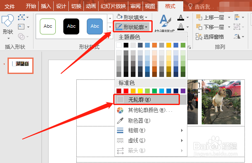Image resolution: width=252 pixels, height=163 pixels.
Task: Click the Quick Styles WordArt icon
Action: (x=165, y=21)
